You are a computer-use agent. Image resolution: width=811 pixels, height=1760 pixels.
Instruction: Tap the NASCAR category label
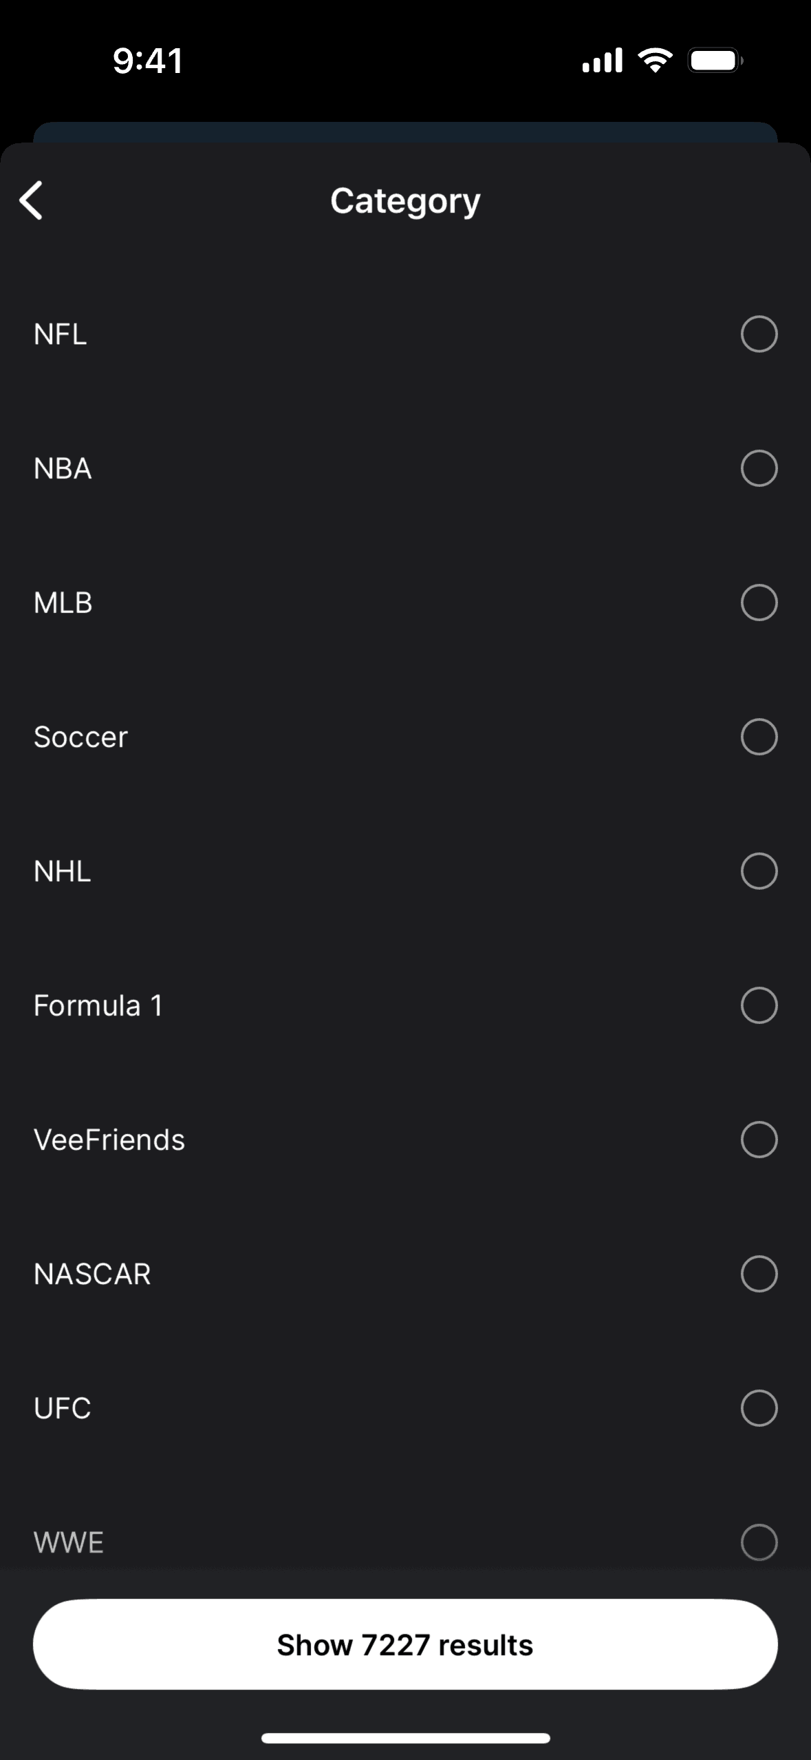[x=92, y=1274]
